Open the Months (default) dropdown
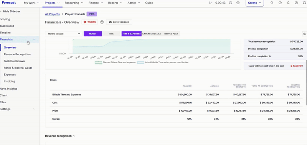 64,34
